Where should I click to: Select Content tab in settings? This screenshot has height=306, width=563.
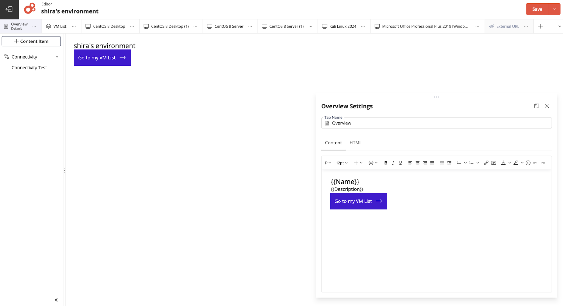coord(333,143)
